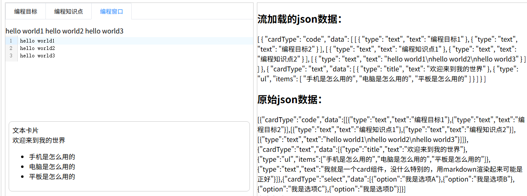Select the 电脑是怎么用的 list item
The image size is (527, 196).
(52, 167)
